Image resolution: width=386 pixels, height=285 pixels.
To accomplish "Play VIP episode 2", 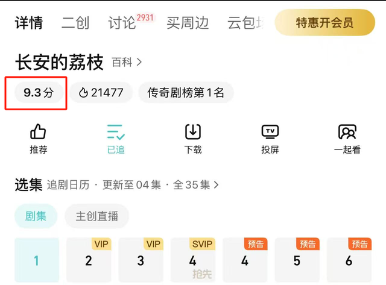I will tap(89, 260).
